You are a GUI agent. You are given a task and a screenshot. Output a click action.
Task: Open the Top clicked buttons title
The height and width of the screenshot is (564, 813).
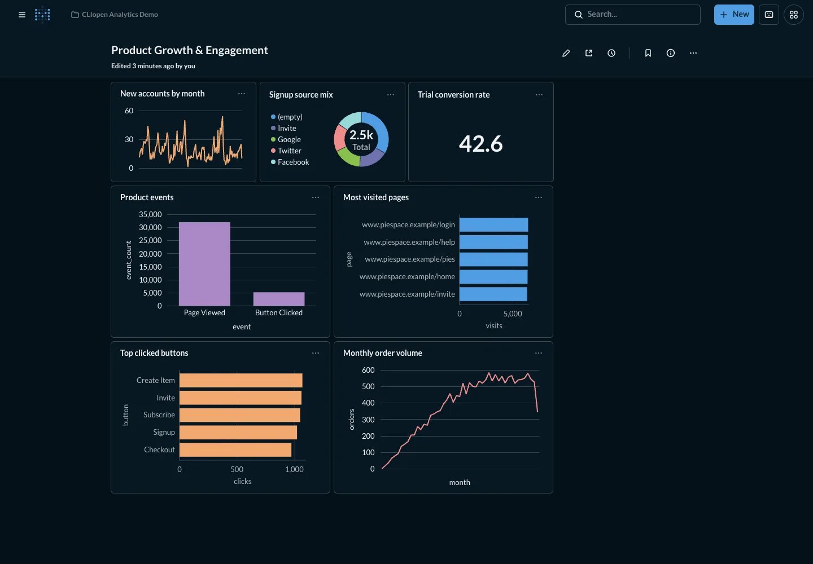[154, 353]
